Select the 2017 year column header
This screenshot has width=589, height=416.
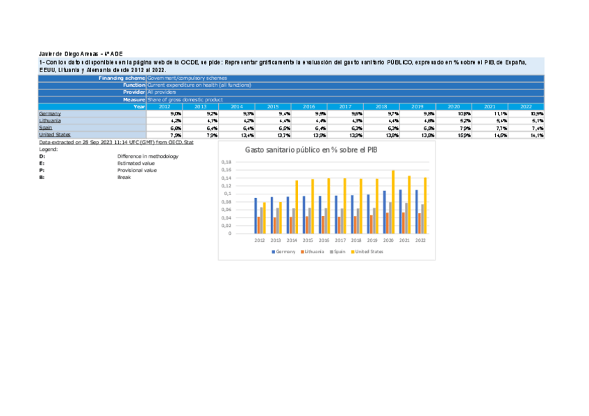click(x=345, y=106)
